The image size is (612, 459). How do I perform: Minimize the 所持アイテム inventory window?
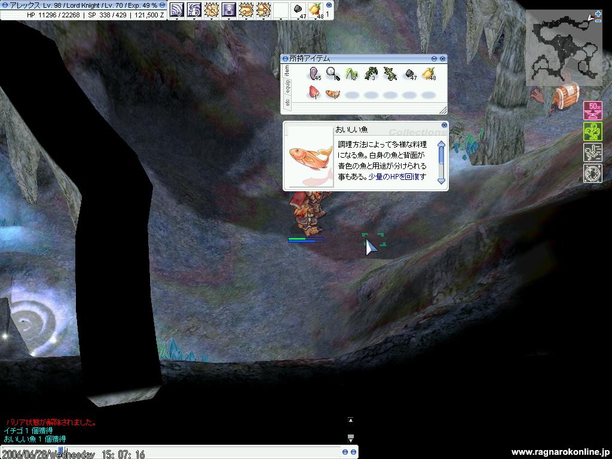434,59
